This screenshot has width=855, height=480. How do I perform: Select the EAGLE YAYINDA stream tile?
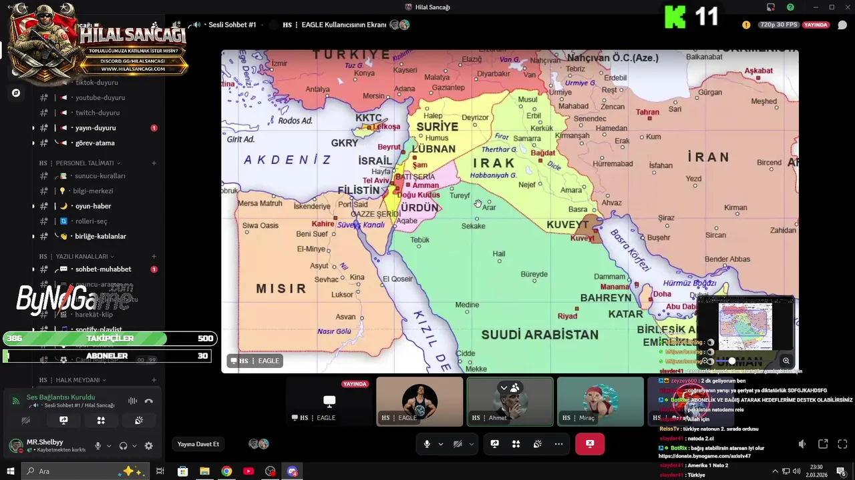tap(329, 401)
